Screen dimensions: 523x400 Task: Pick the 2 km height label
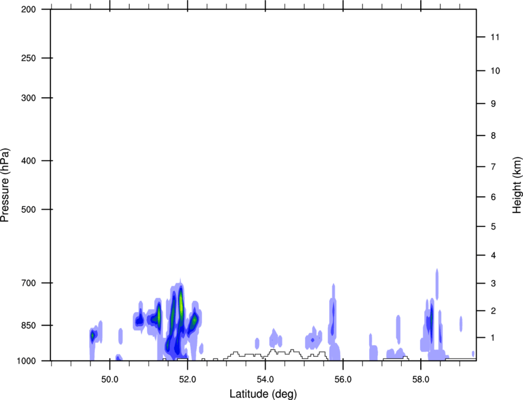(493, 311)
